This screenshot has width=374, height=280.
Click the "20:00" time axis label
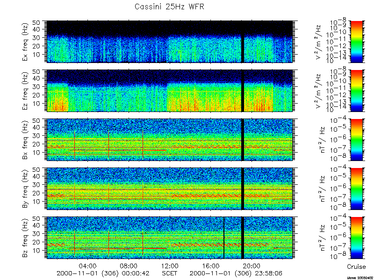252,266
